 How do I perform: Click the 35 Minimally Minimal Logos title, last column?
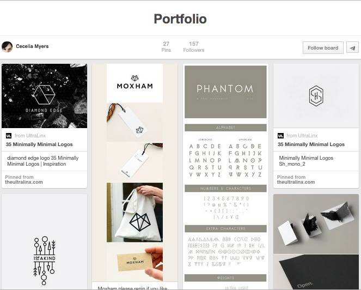tap(311, 144)
